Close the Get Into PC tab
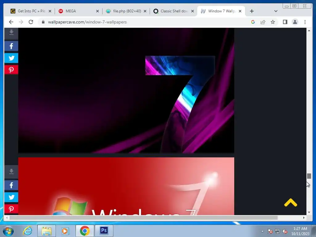316x237 pixels. [x=50, y=11]
